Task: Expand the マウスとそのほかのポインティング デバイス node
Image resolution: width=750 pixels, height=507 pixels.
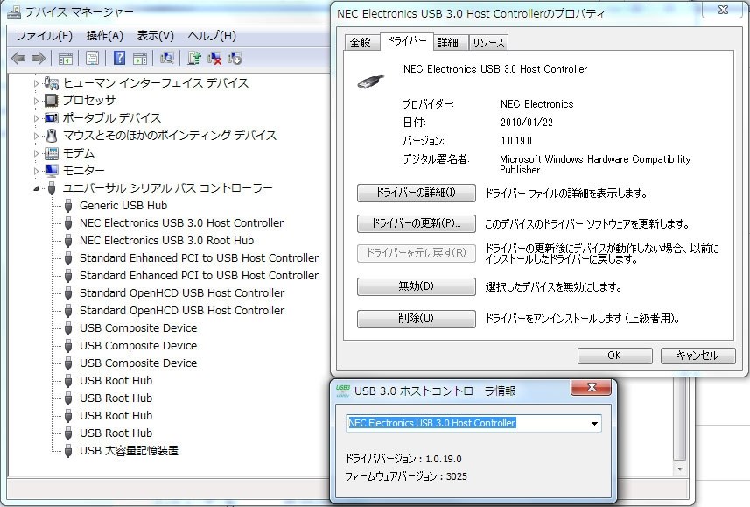Action: tap(37, 136)
